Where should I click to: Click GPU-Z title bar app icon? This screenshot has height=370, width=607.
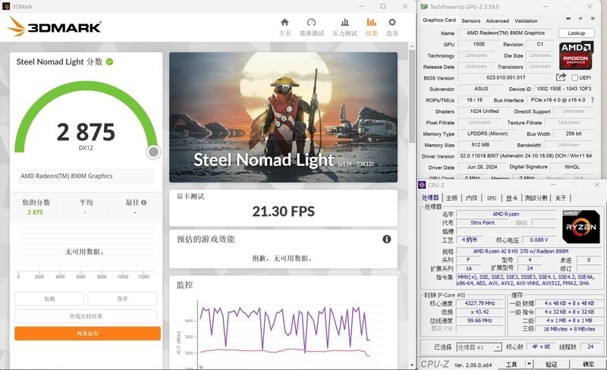tap(424, 7)
